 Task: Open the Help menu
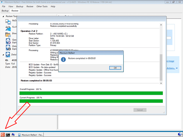click(x=53, y=6)
